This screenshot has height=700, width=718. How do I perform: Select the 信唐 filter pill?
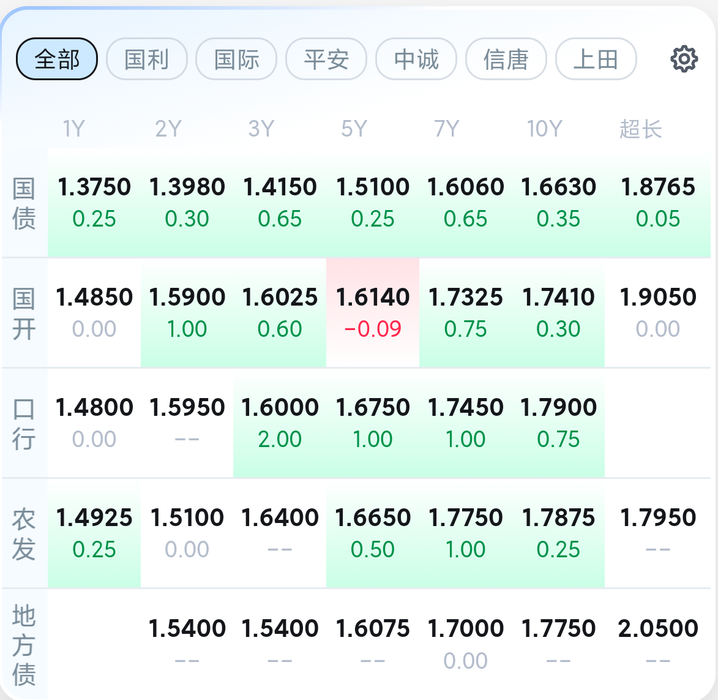click(506, 59)
